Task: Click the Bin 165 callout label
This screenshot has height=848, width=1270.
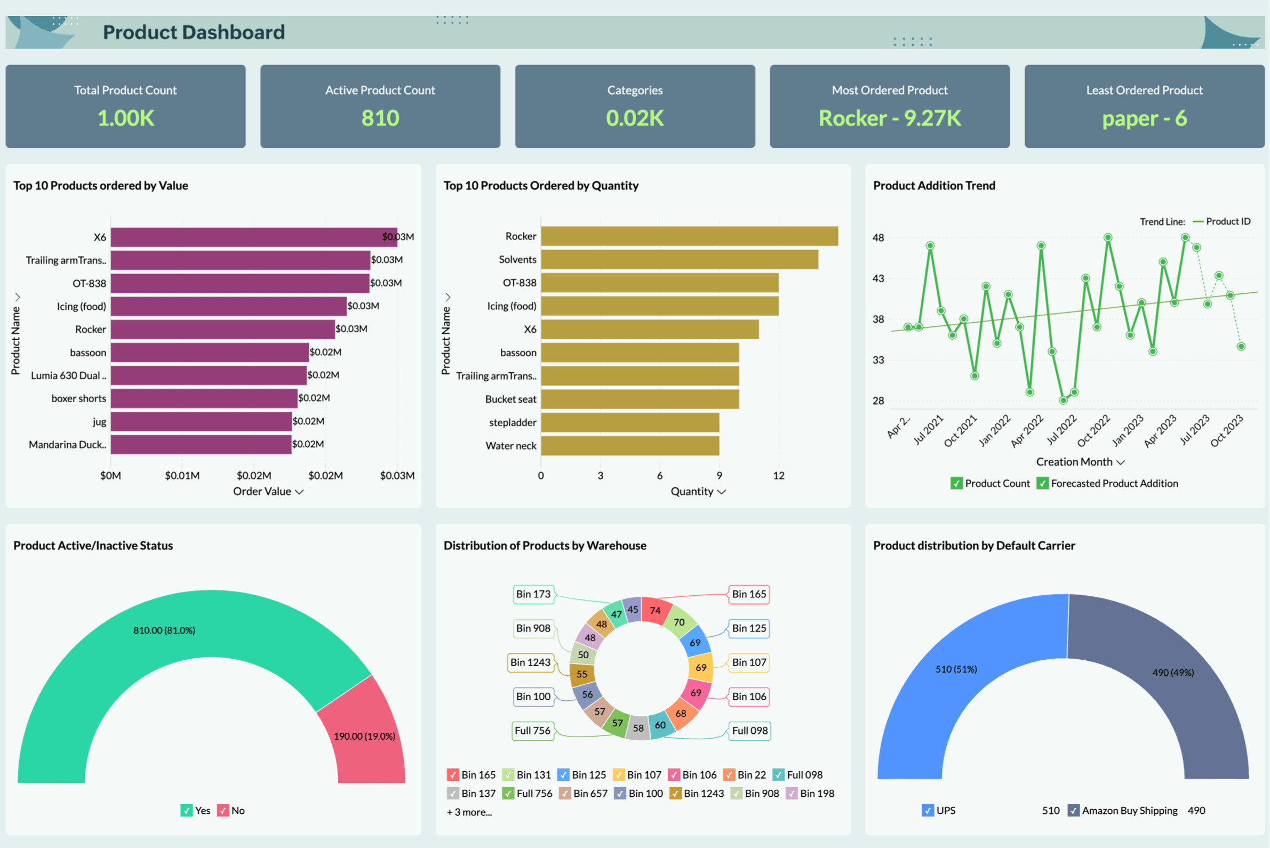Action: (749, 594)
